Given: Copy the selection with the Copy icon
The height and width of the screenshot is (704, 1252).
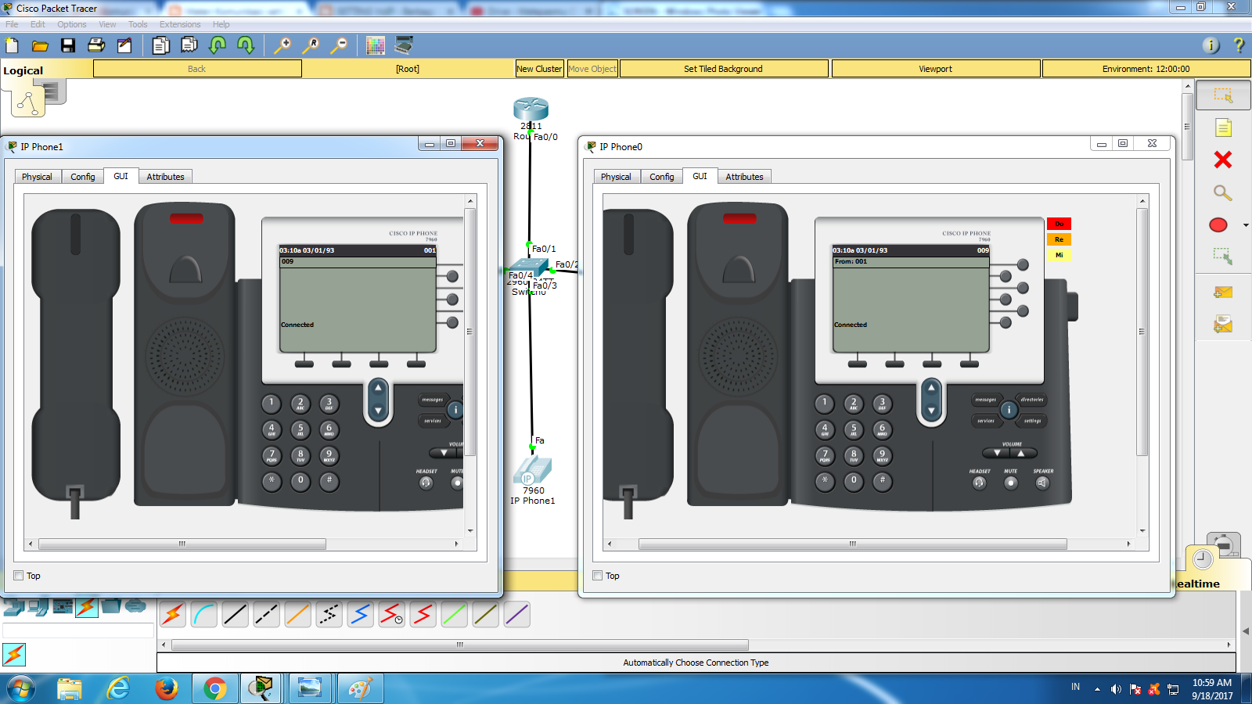Looking at the screenshot, I should 160,45.
